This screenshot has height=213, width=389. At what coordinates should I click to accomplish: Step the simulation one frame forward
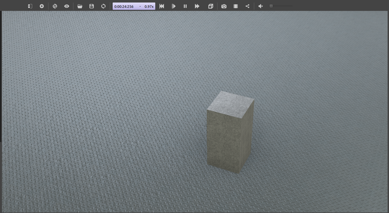tap(174, 6)
